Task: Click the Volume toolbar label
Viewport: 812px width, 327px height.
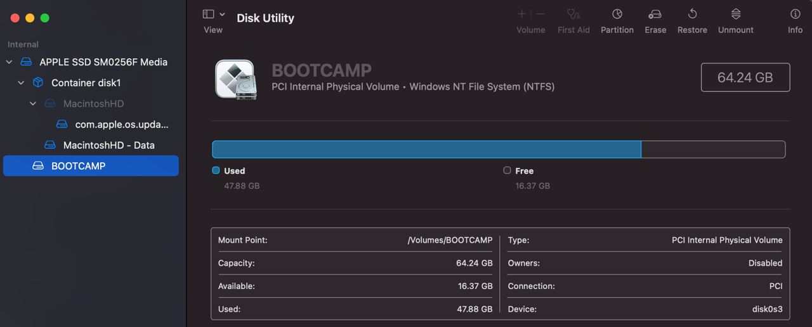Action: click(x=531, y=30)
